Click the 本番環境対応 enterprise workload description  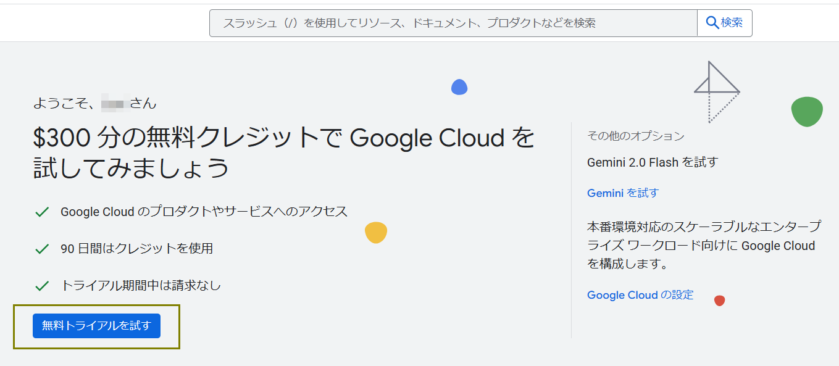pyautogui.click(x=703, y=245)
